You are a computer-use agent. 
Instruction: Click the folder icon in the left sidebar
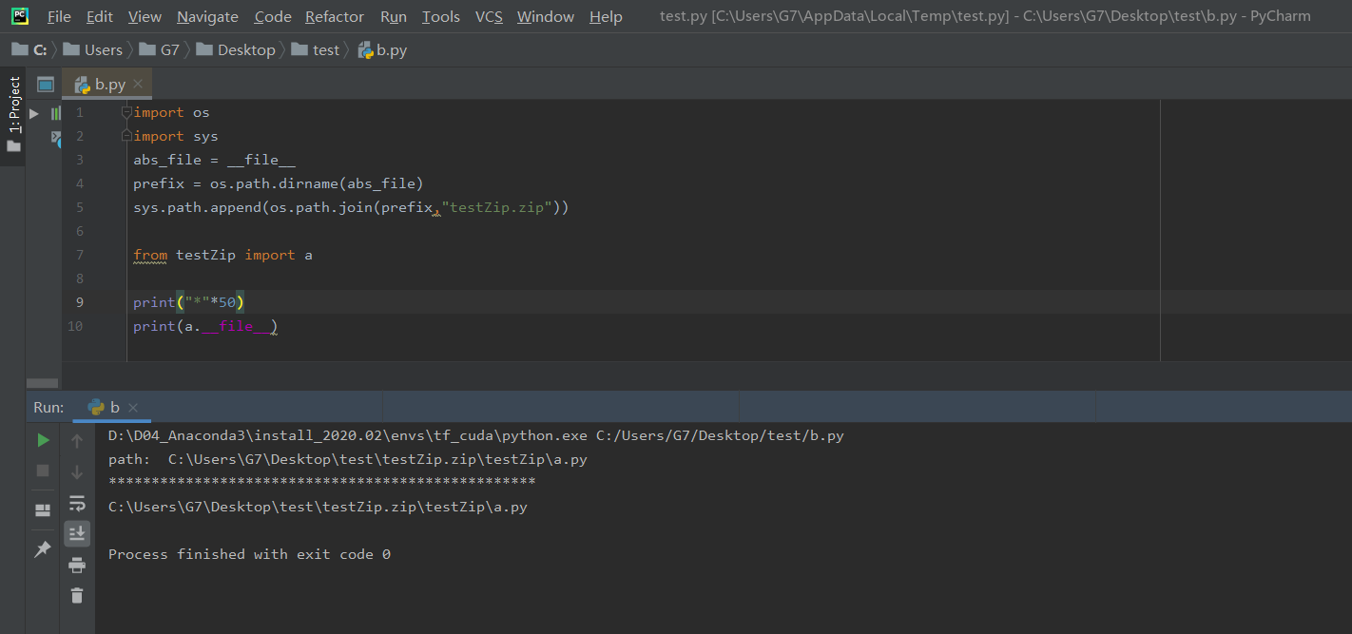pyautogui.click(x=13, y=145)
